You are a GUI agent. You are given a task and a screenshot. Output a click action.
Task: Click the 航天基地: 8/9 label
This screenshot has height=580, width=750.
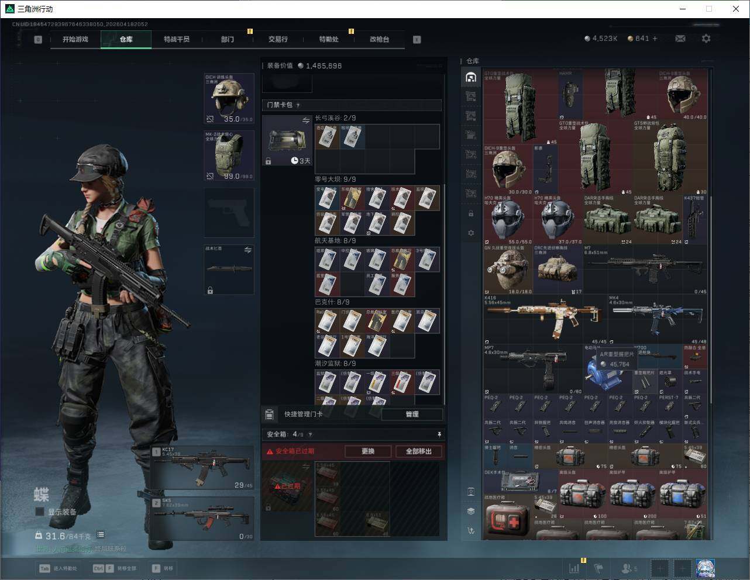[x=335, y=241]
